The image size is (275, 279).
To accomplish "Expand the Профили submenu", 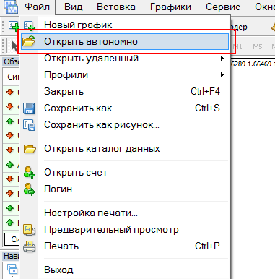I will [125, 75].
